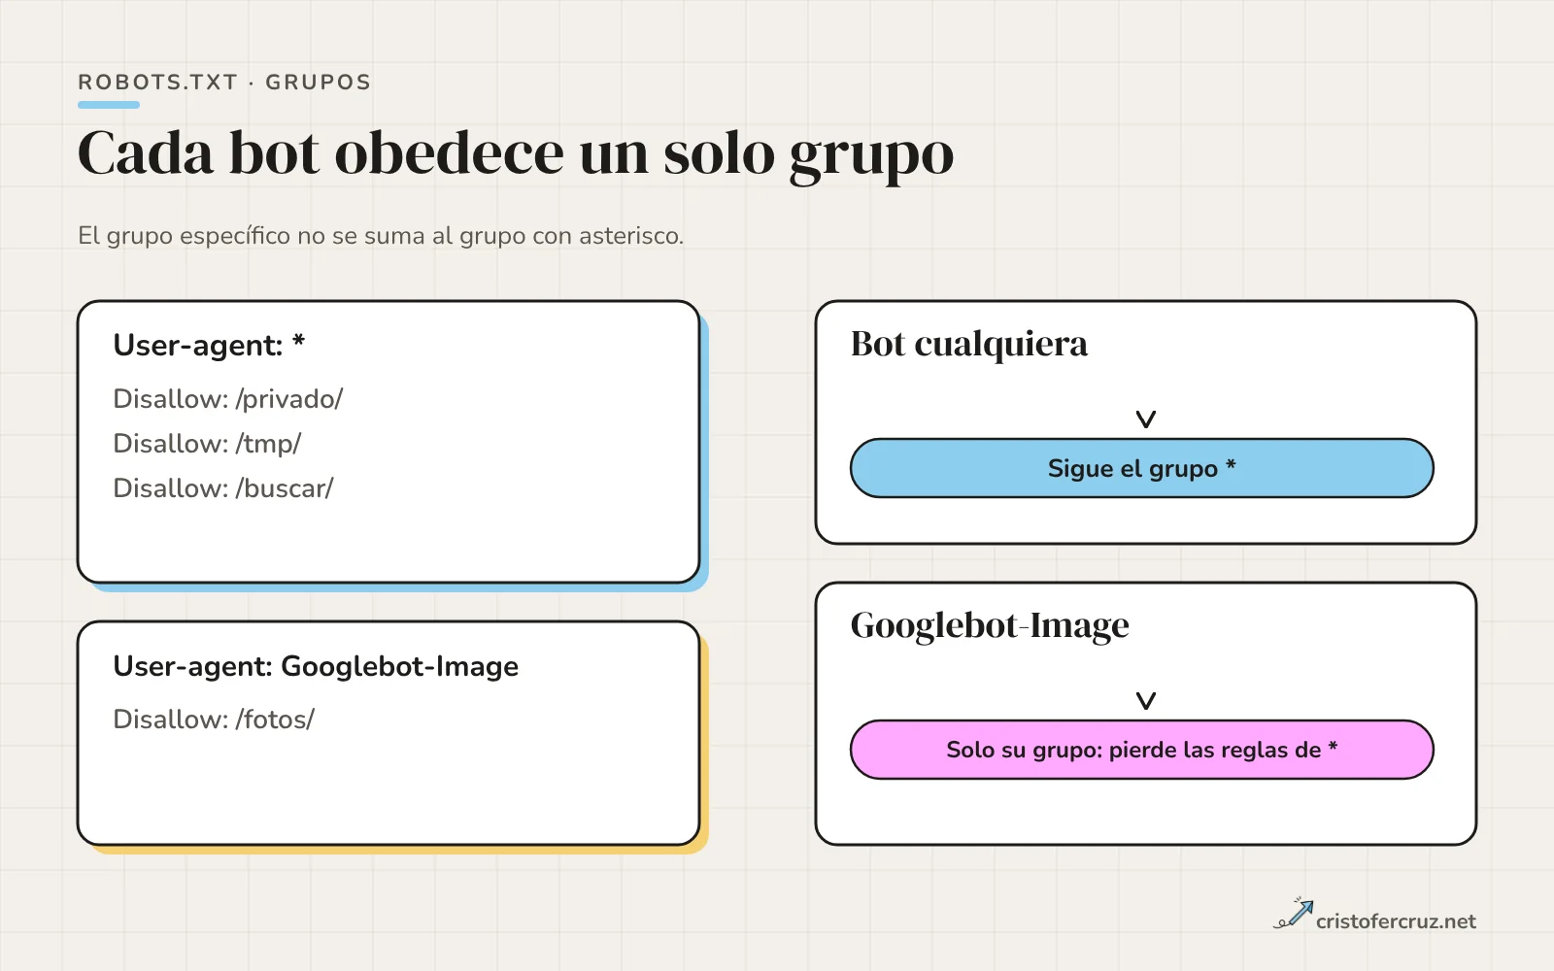Click the 'Googlebot-Image' serif card title
The image size is (1554, 971).
(x=990, y=625)
